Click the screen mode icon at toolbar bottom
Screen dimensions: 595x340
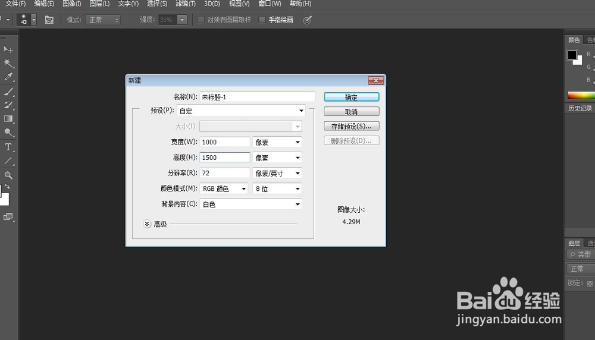[8, 217]
